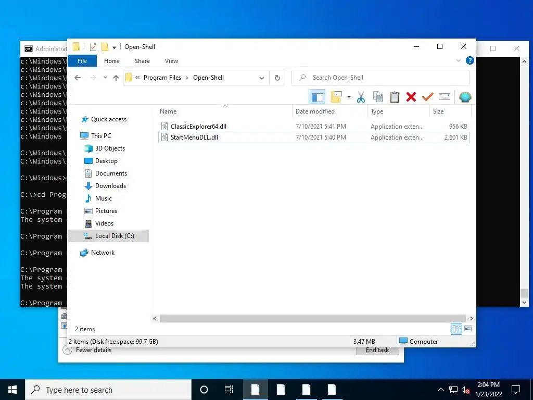
Task: Expand the Customize Quick Access Toolbar arrow
Action: click(114, 47)
